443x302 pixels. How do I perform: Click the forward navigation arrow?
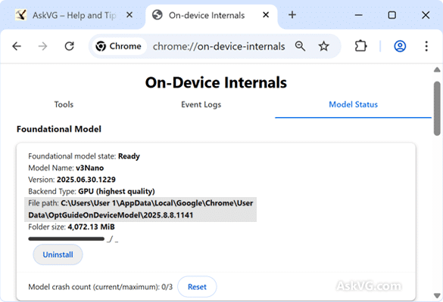pos(42,46)
